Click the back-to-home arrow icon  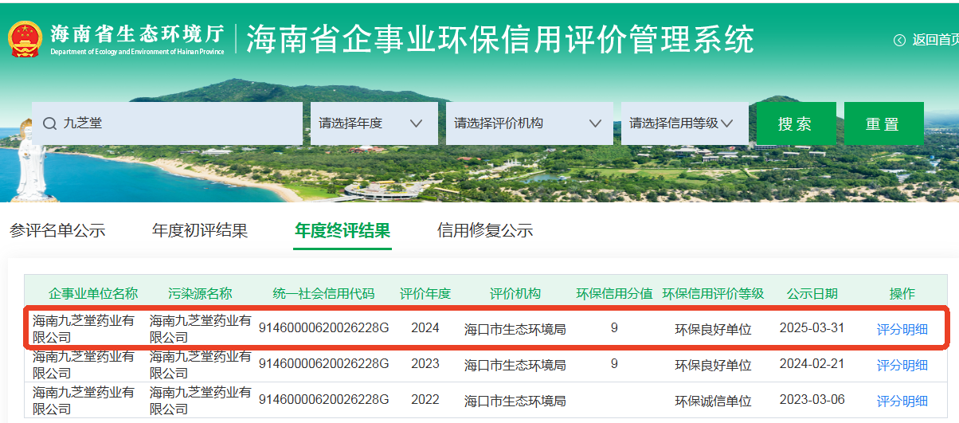pyautogui.click(x=899, y=40)
